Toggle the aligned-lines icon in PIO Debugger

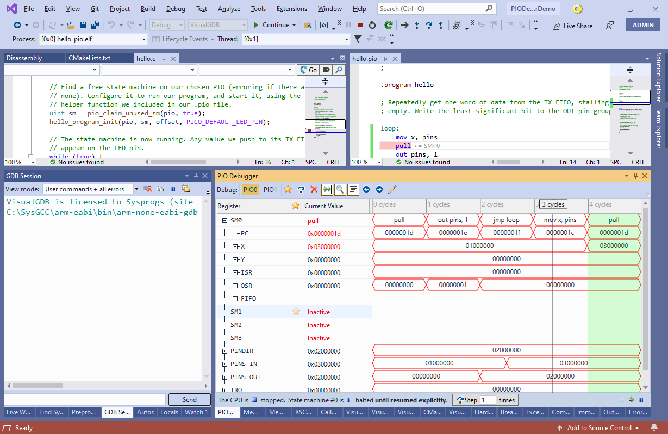(x=353, y=189)
